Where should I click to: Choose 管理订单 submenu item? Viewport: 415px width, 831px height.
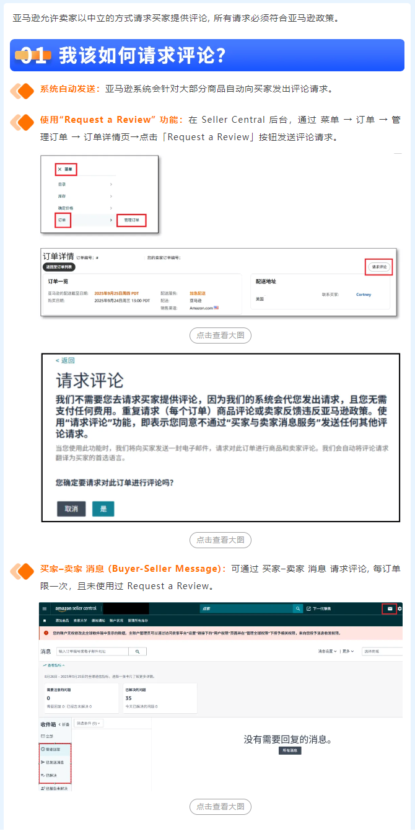(x=131, y=220)
